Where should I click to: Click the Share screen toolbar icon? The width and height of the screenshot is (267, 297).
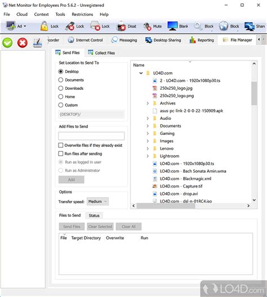[250, 27]
